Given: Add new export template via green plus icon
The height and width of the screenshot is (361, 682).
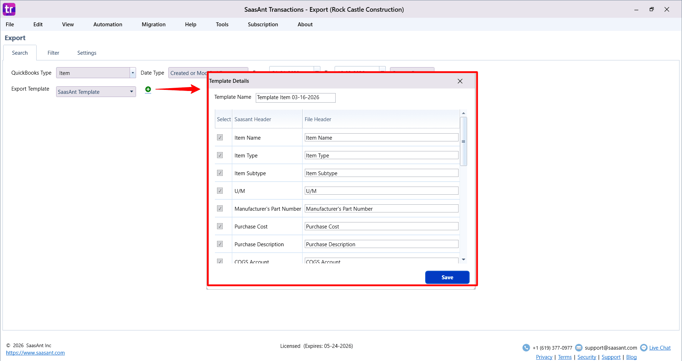Looking at the screenshot, I should coord(148,90).
